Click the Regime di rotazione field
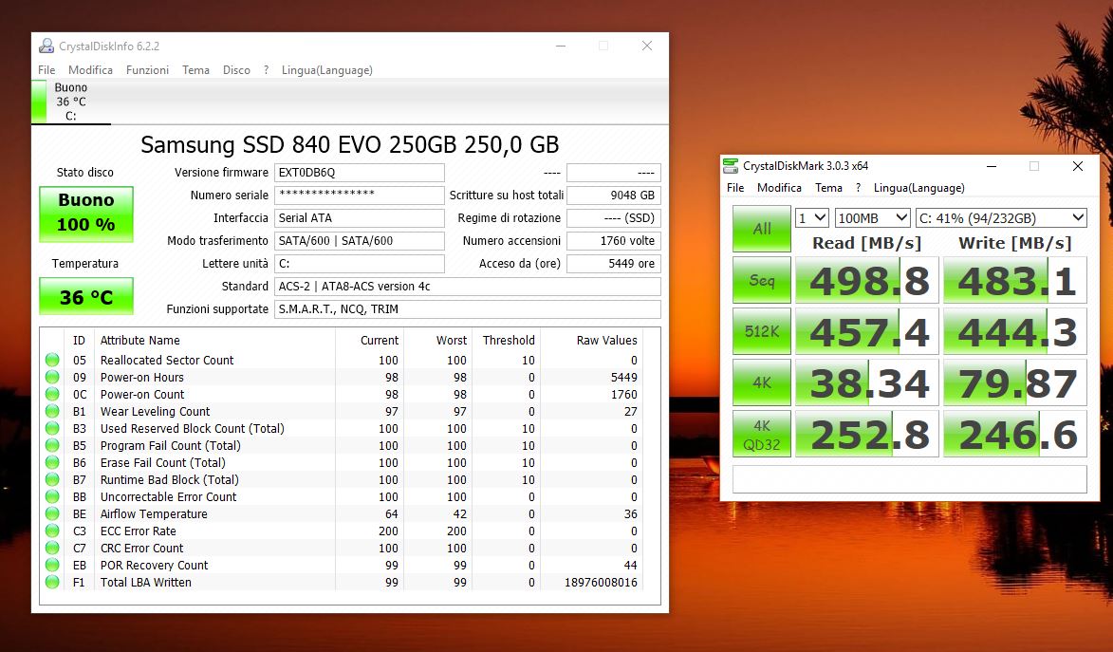The image size is (1113, 652). pyautogui.click(x=614, y=218)
